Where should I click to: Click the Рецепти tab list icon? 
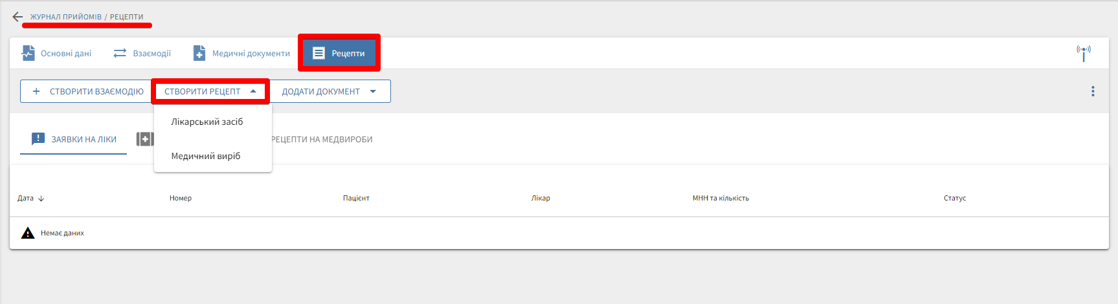click(x=319, y=53)
